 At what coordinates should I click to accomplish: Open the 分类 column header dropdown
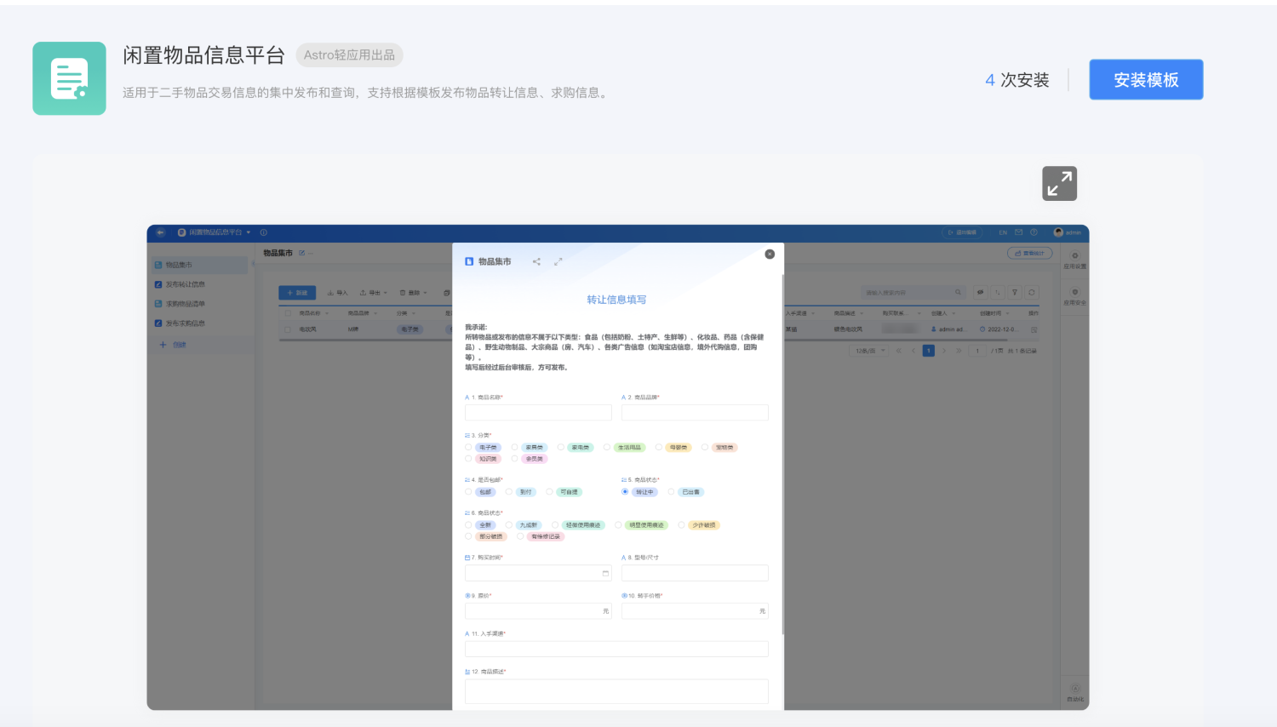point(414,313)
